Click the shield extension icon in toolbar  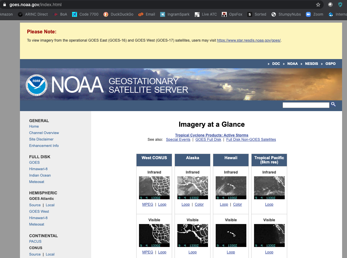(340, 5)
